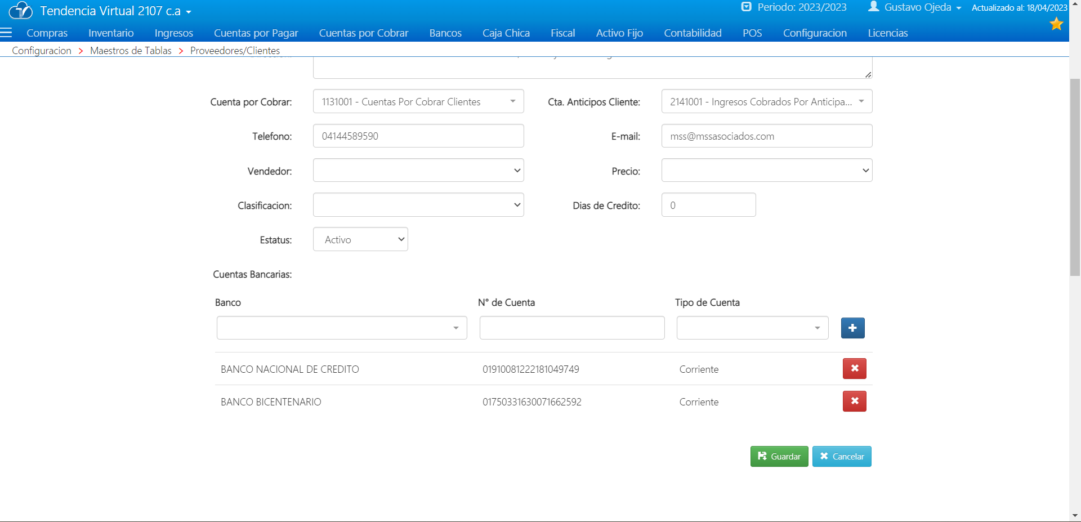
Task: Open the Contabilidad menu
Action: tap(693, 33)
